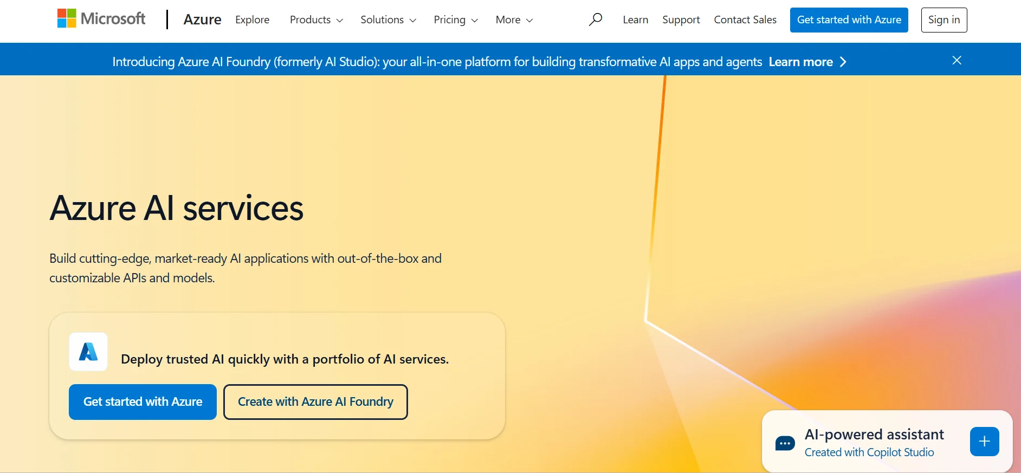Click the Microsoft logo
This screenshot has height=473, width=1021.
(101, 19)
